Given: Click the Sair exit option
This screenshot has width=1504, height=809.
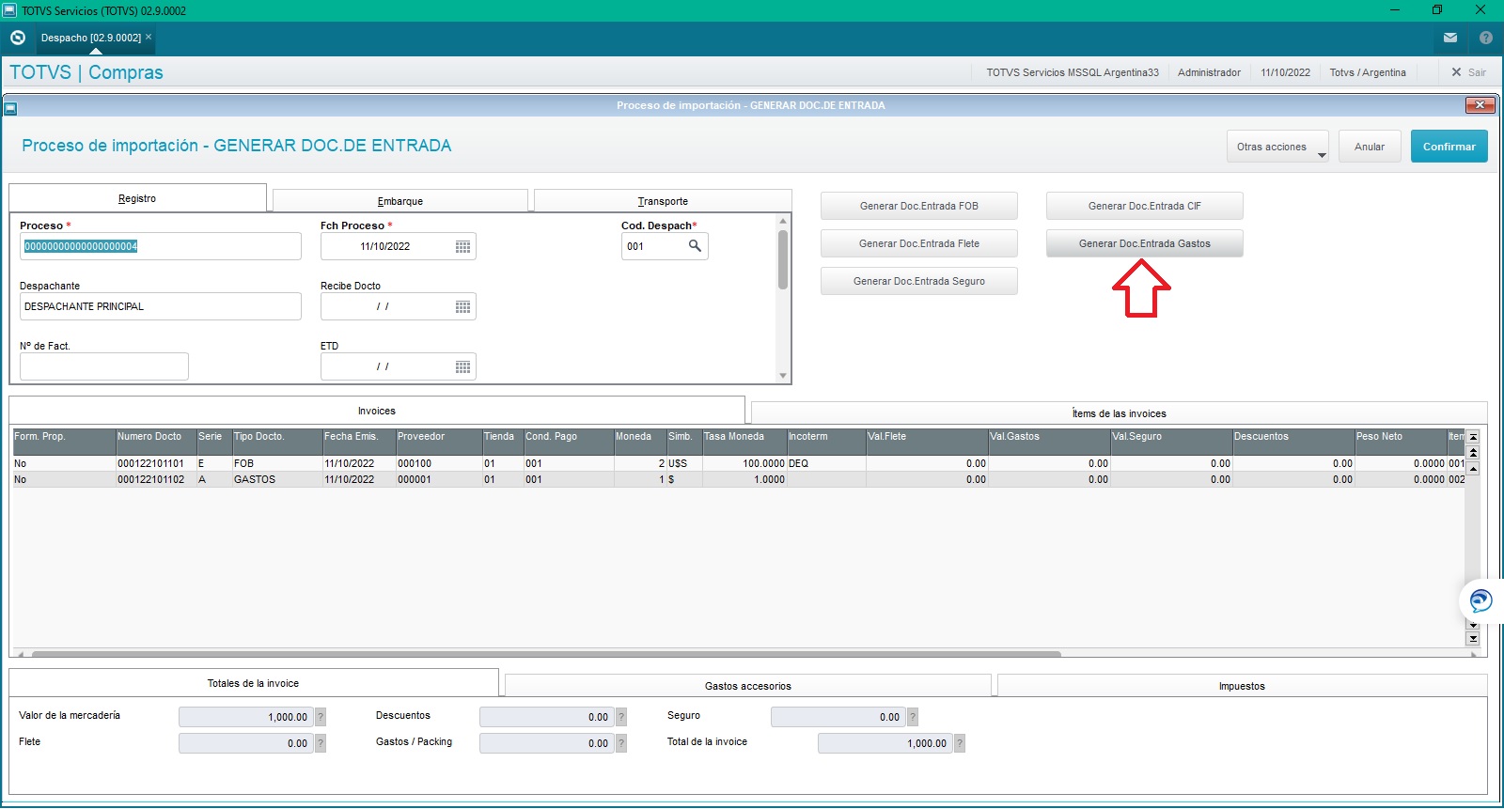Looking at the screenshot, I should pos(1469,72).
